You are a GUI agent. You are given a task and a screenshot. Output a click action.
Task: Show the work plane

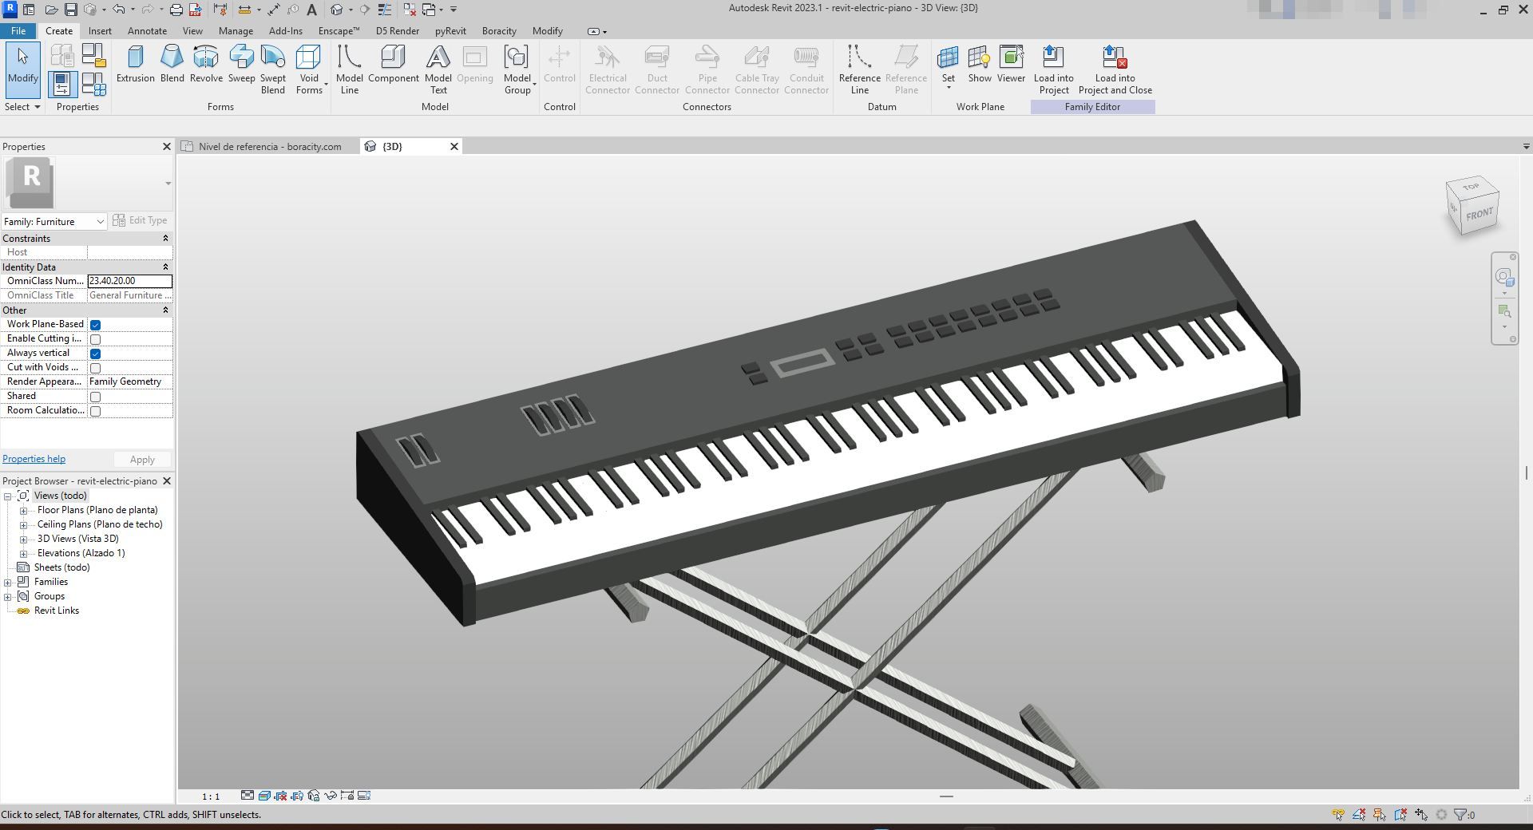point(980,64)
